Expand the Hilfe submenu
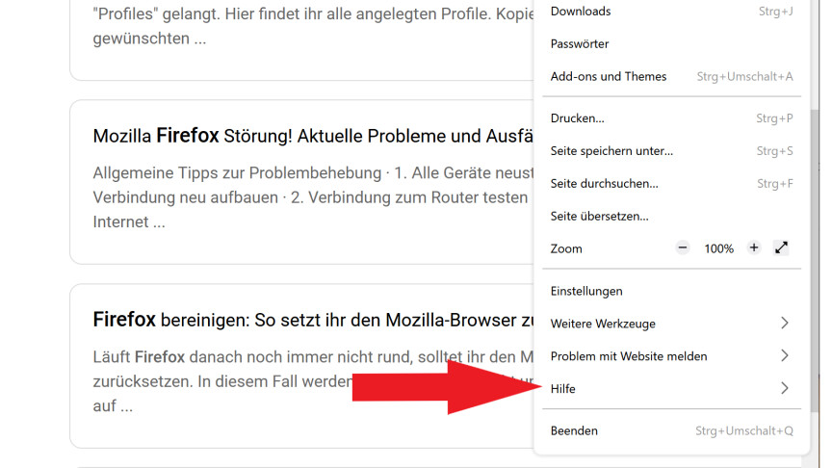 (671, 388)
